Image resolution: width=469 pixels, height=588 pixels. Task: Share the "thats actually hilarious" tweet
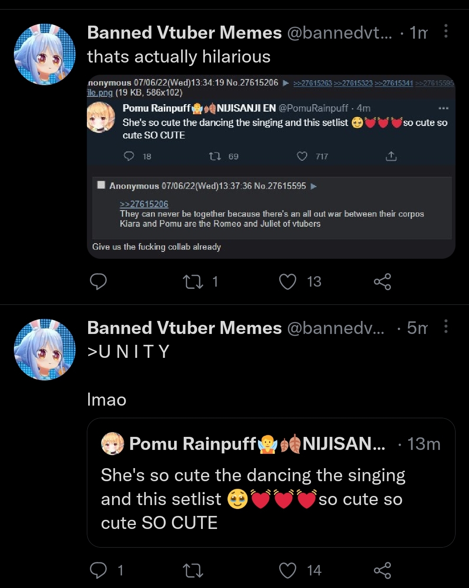click(x=382, y=281)
